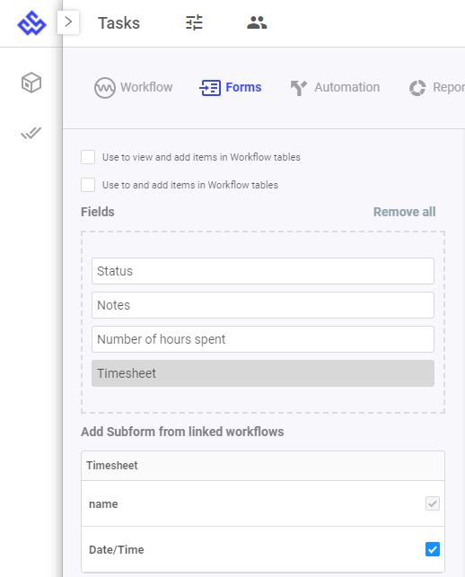Click the Timesheet subform header row
Screen dimensions: 465x577
(x=263, y=466)
